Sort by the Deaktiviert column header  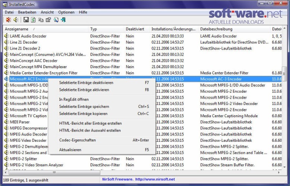click(x=137, y=29)
